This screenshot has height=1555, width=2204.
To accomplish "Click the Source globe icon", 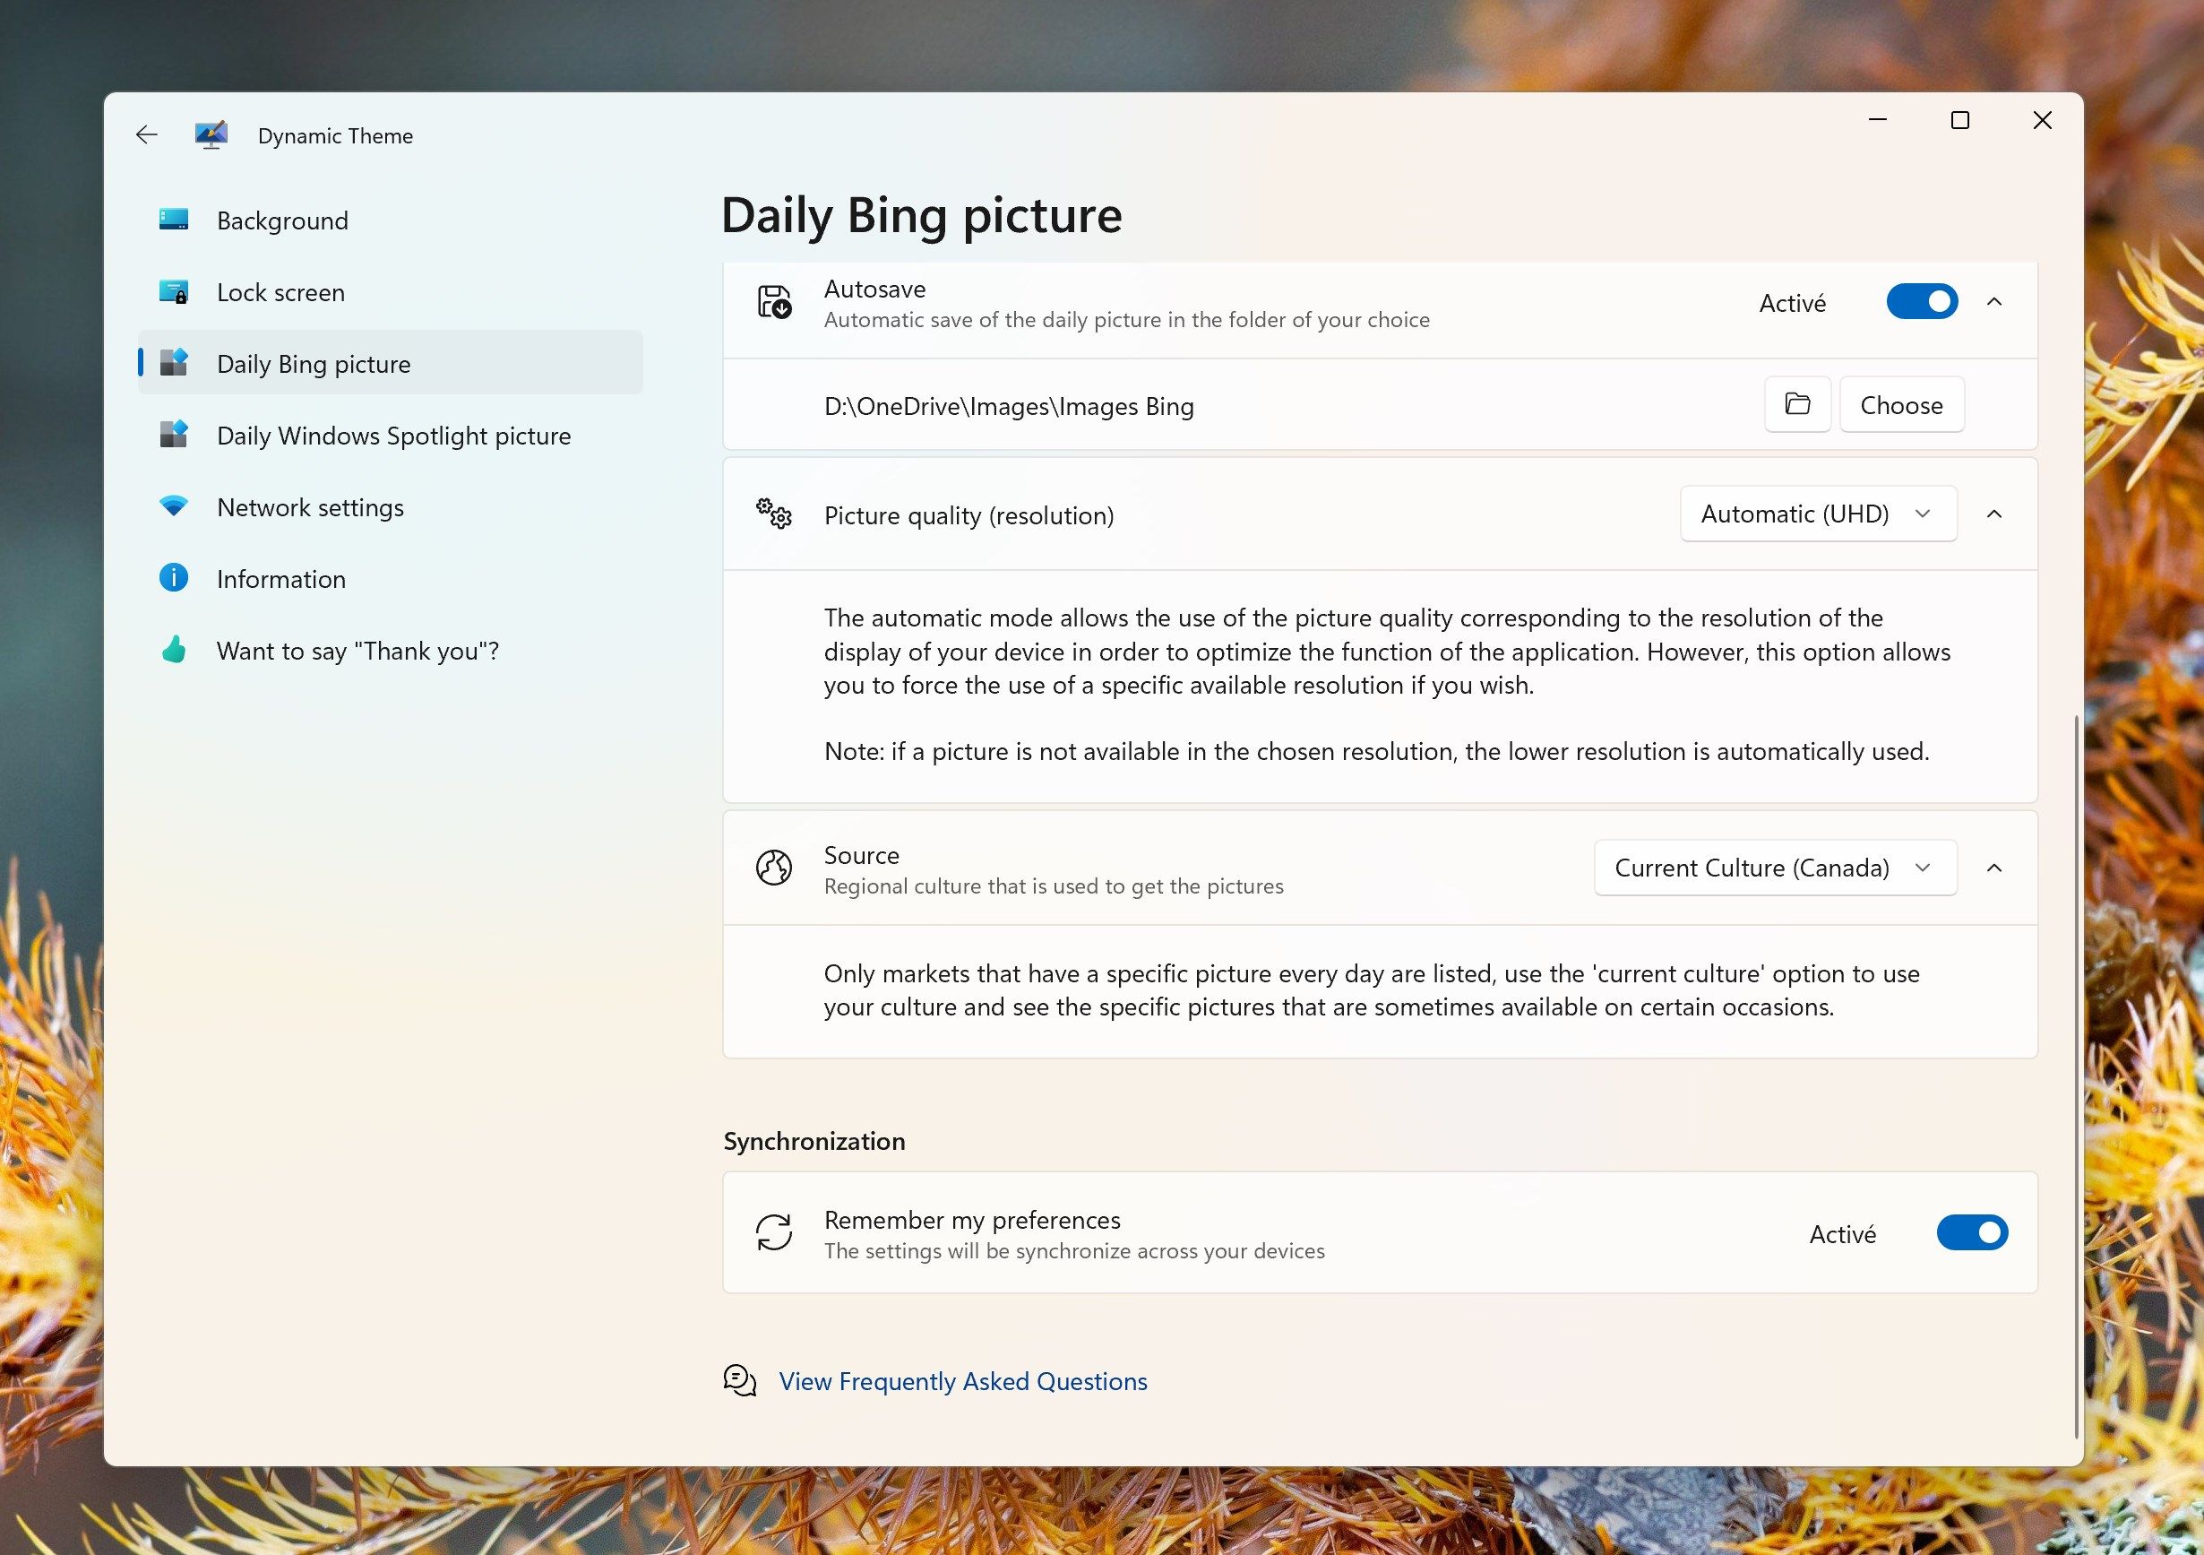I will (x=774, y=868).
